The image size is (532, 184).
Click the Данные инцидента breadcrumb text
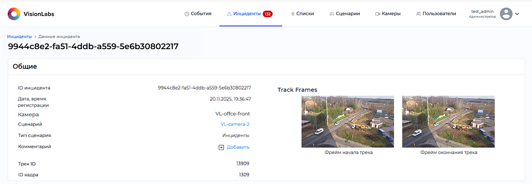59,36
